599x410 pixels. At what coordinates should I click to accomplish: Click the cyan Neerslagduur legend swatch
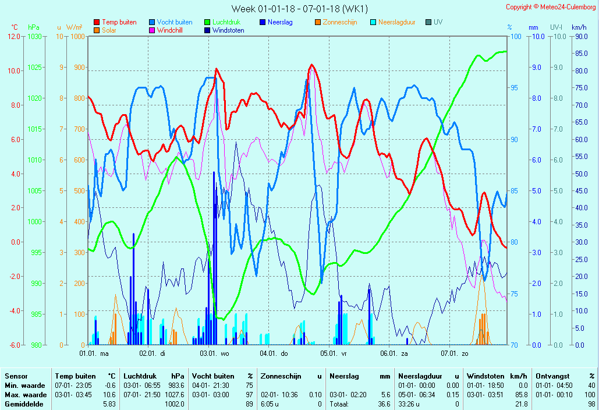(373, 22)
